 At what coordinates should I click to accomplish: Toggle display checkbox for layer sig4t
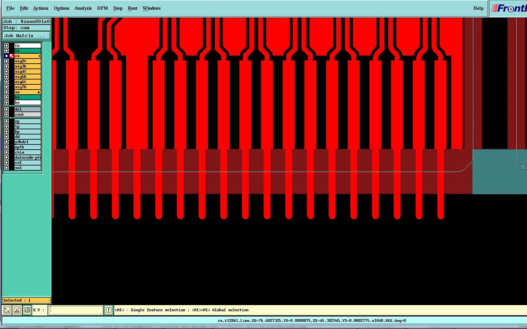6,71
